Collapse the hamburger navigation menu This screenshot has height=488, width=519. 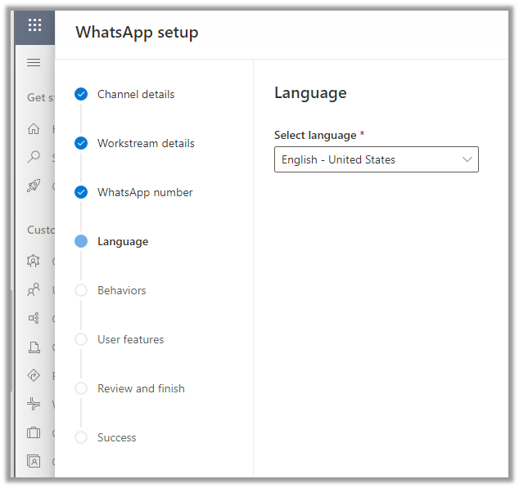[x=34, y=63]
